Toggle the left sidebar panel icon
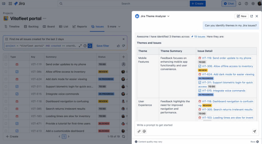The image size is (262, 144). (x=4, y=4)
